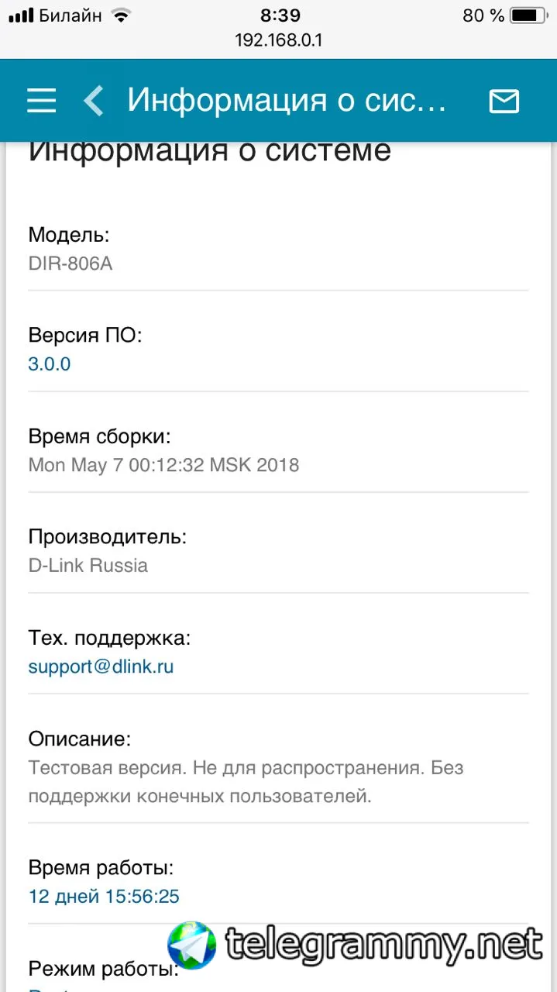
Task: Click the uptime value 12 дней 15:56:25
Action: point(104,897)
